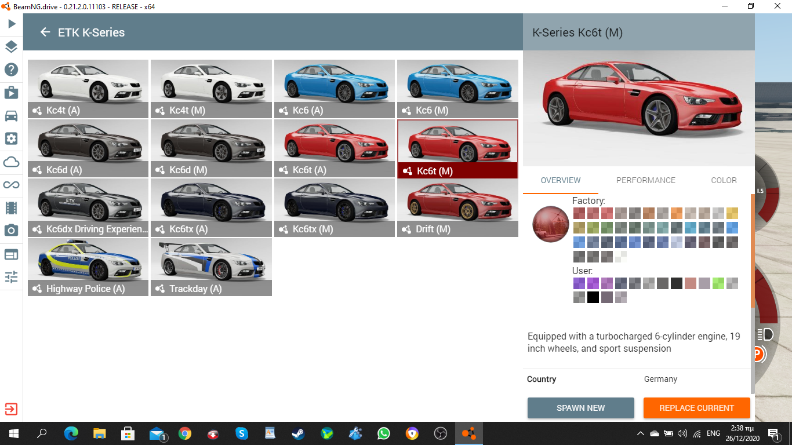The width and height of the screenshot is (792, 445).
Task: Open the system tray volume icon
Action: tap(682, 433)
